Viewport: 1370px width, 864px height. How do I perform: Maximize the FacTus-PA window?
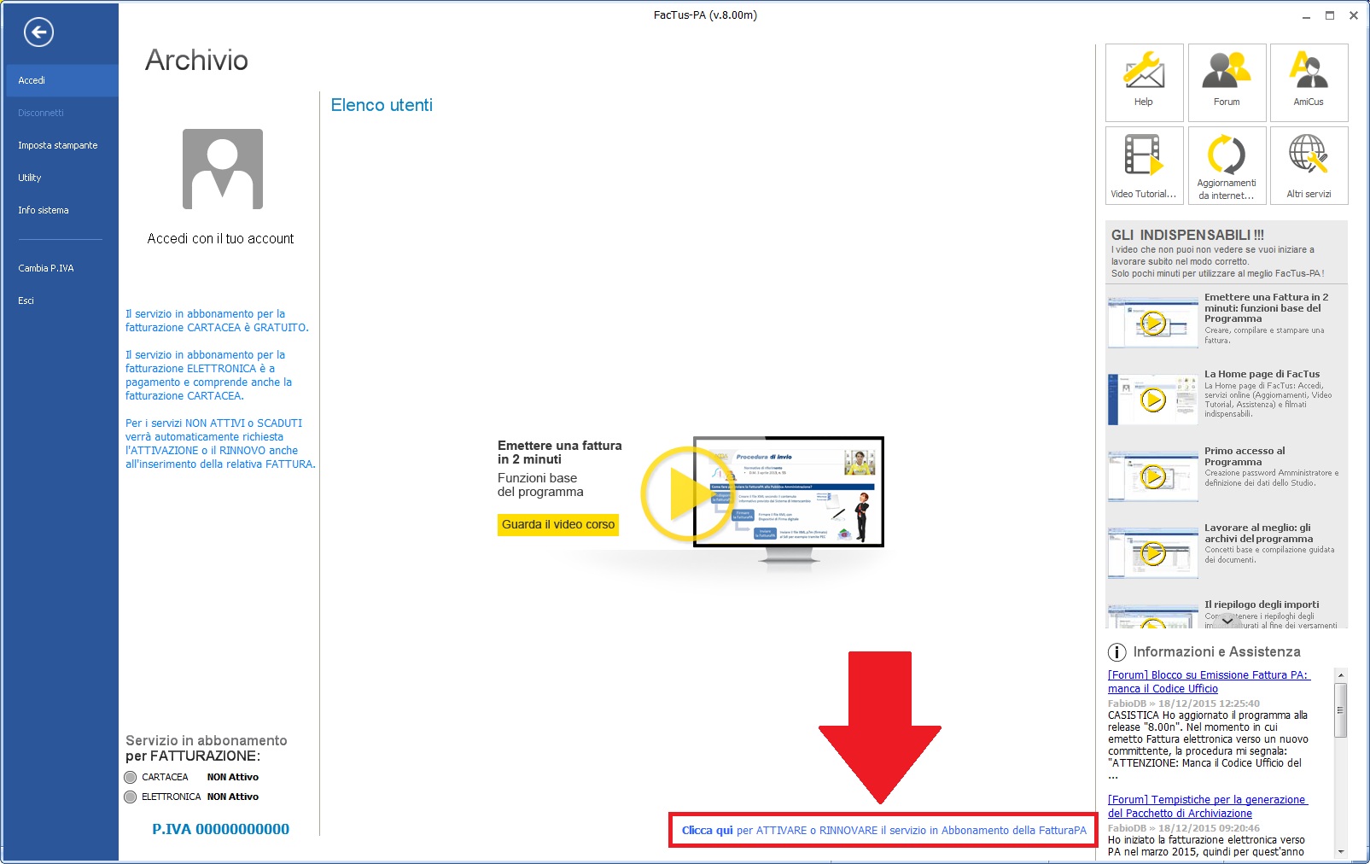click(x=1330, y=15)
